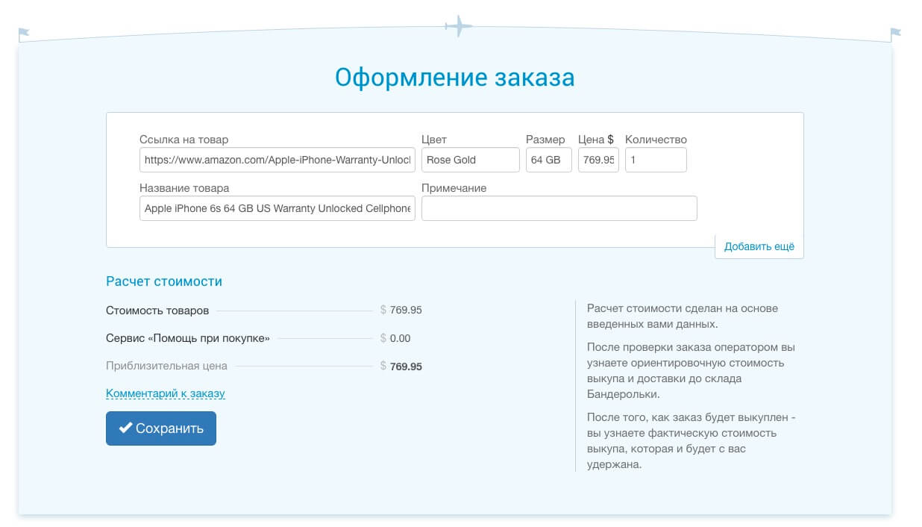922x527 pixels.
Task: Edit the 'Название товара' product name field
Action: point(277,208)
